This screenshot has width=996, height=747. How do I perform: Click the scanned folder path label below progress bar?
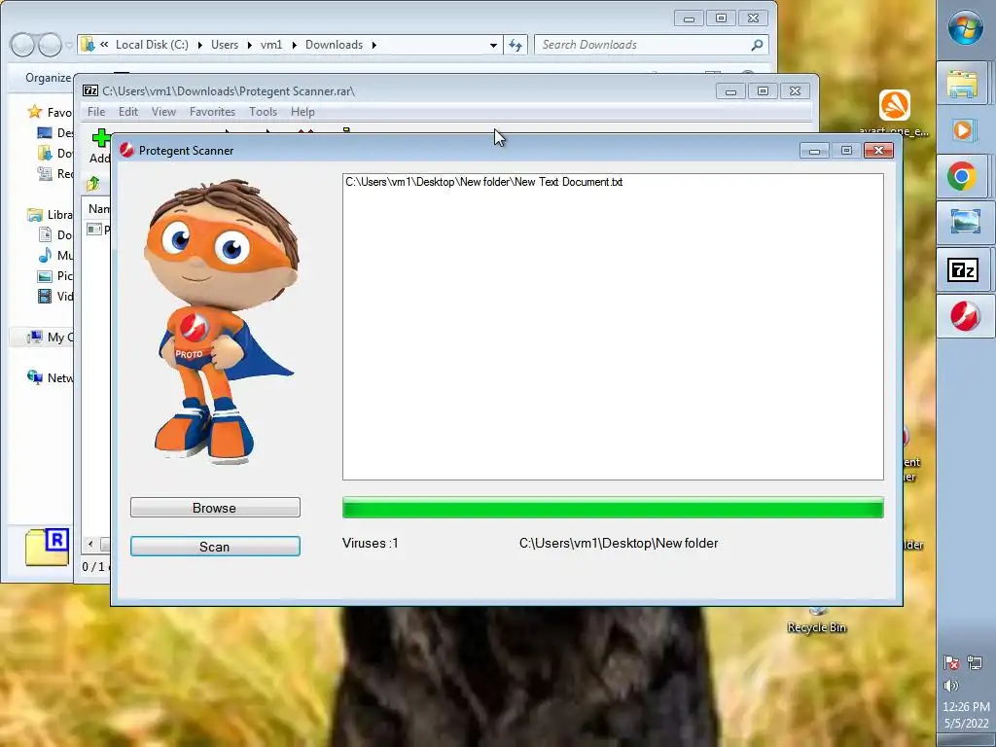[618, 543]
